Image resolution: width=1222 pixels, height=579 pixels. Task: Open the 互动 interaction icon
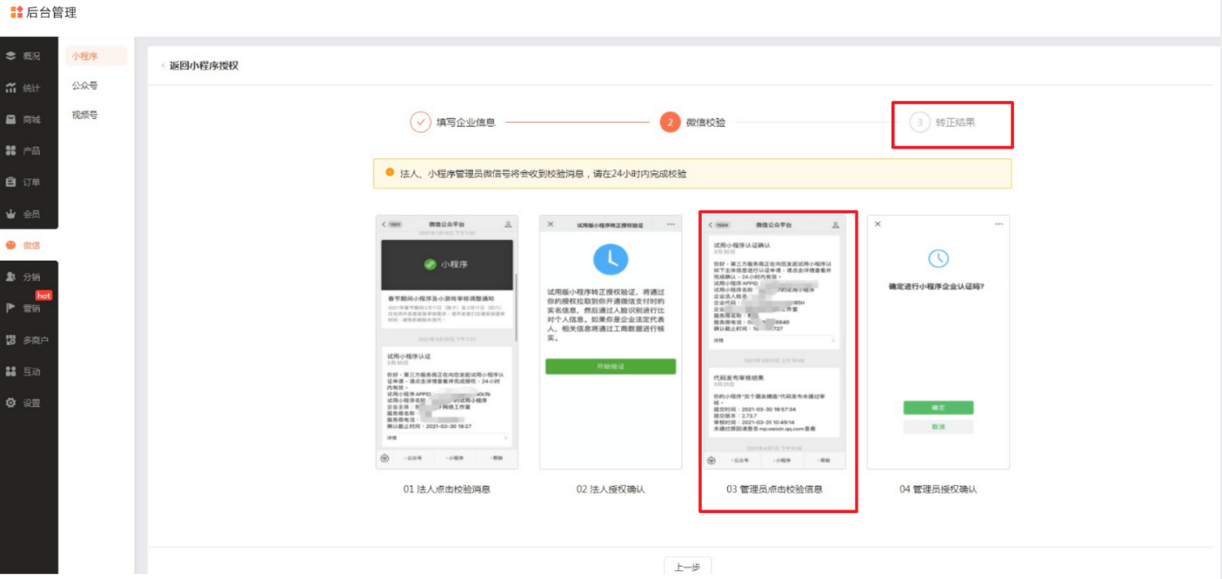[x=10, y=371]
